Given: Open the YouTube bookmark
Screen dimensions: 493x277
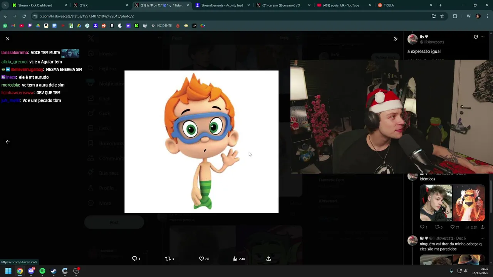Looking at the screenshot, I should pos(22,26).
